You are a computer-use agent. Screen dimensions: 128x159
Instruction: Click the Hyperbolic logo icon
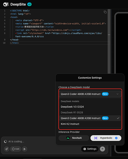tap(96, 138)
